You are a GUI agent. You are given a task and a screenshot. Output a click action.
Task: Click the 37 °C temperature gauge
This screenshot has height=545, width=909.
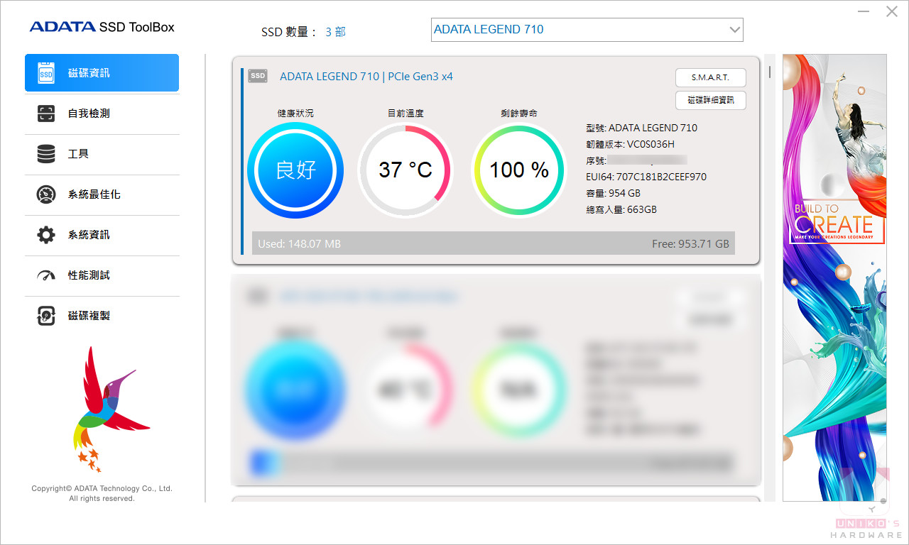click(405, 170)
